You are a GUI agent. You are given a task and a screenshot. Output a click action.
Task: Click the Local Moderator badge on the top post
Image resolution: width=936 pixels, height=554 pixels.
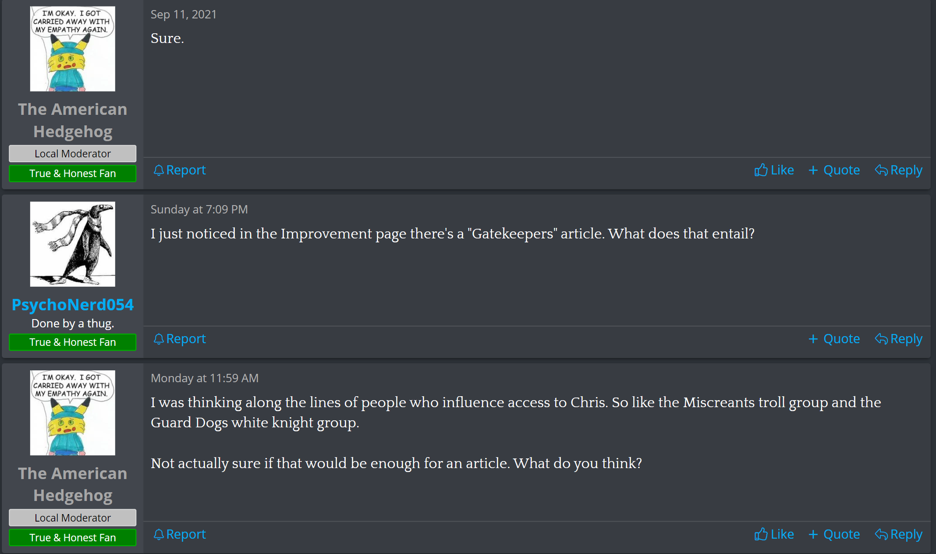click(73, 154)
